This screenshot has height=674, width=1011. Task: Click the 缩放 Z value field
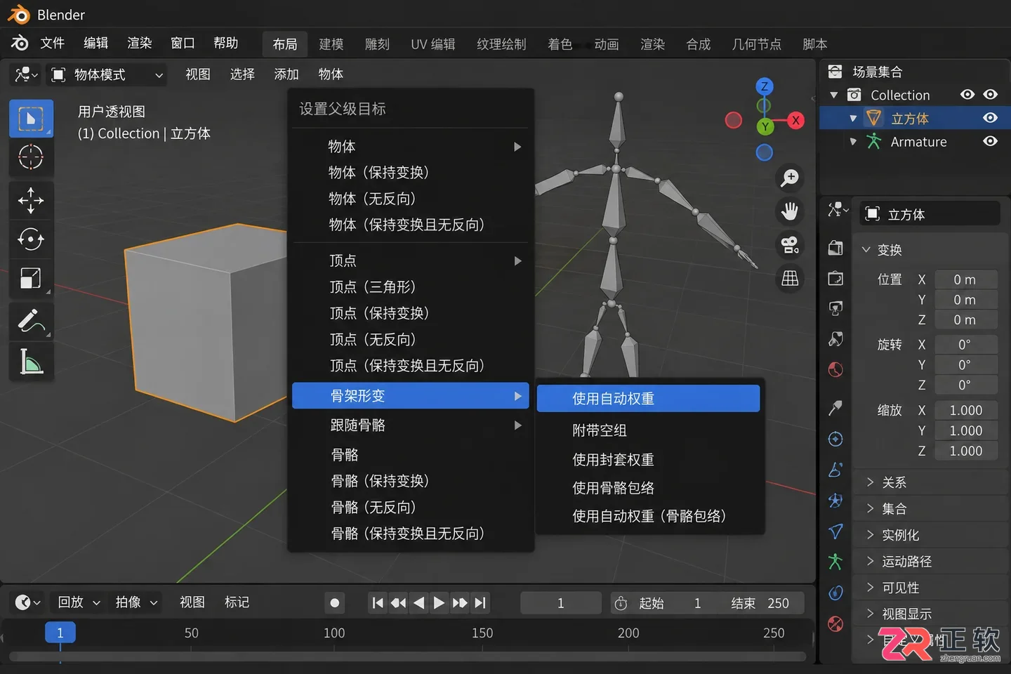pyautogui.click(x=965, y=451)
